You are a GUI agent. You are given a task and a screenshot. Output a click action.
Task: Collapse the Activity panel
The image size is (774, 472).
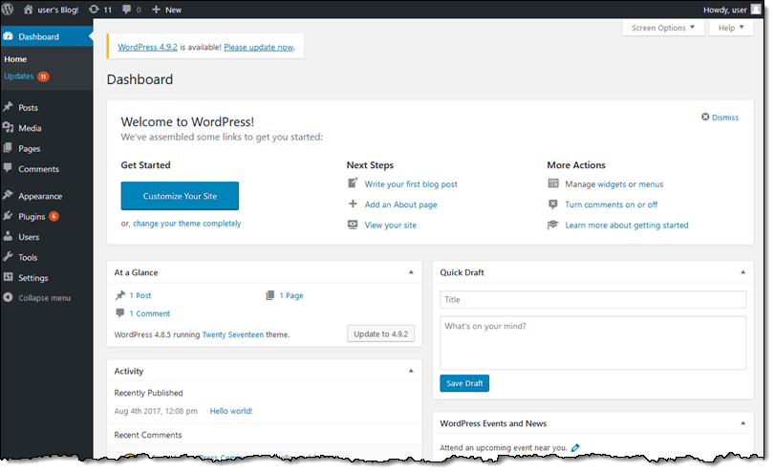tap(411, 371)
